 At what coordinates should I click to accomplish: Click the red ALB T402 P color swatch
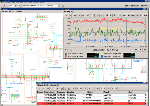[66, 57]
